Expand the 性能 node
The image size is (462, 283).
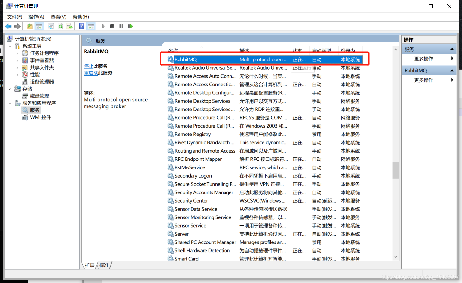click(17, 75)
